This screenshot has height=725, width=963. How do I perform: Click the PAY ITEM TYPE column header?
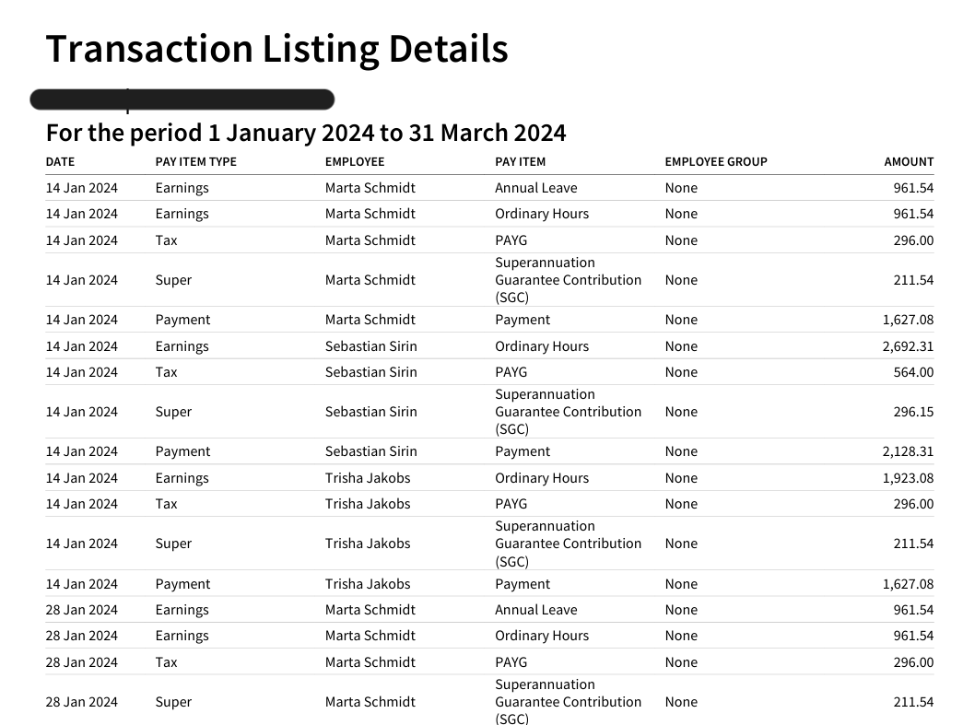[196, 162]
